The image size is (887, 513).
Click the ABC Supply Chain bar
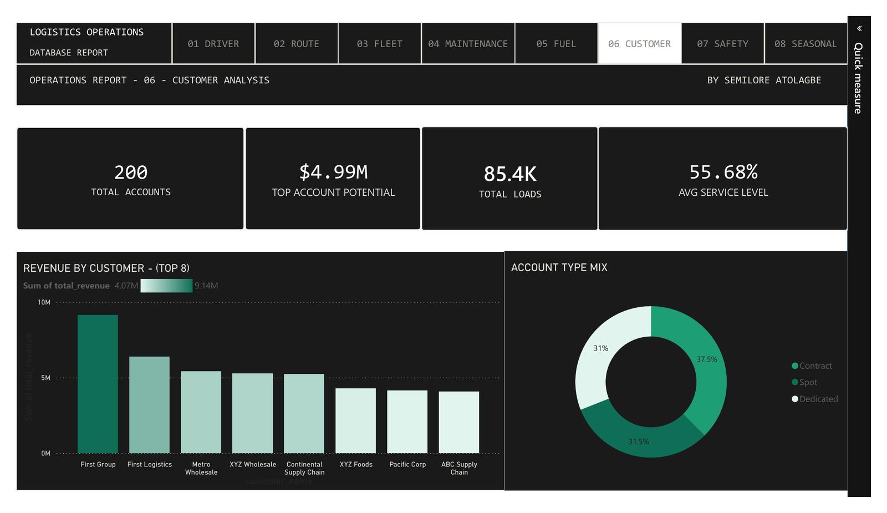458,422
